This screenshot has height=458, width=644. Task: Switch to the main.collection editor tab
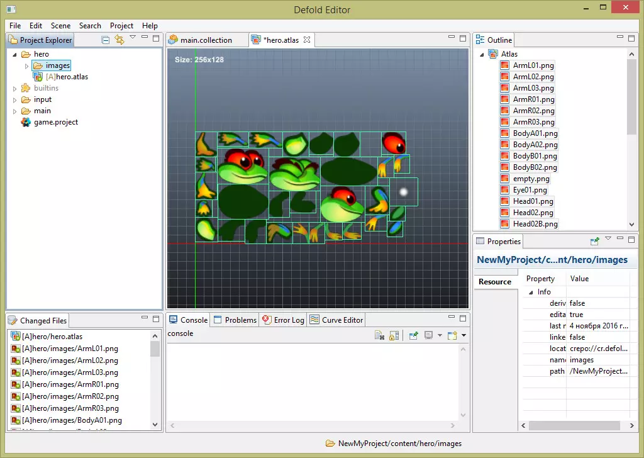click(206, 40)
